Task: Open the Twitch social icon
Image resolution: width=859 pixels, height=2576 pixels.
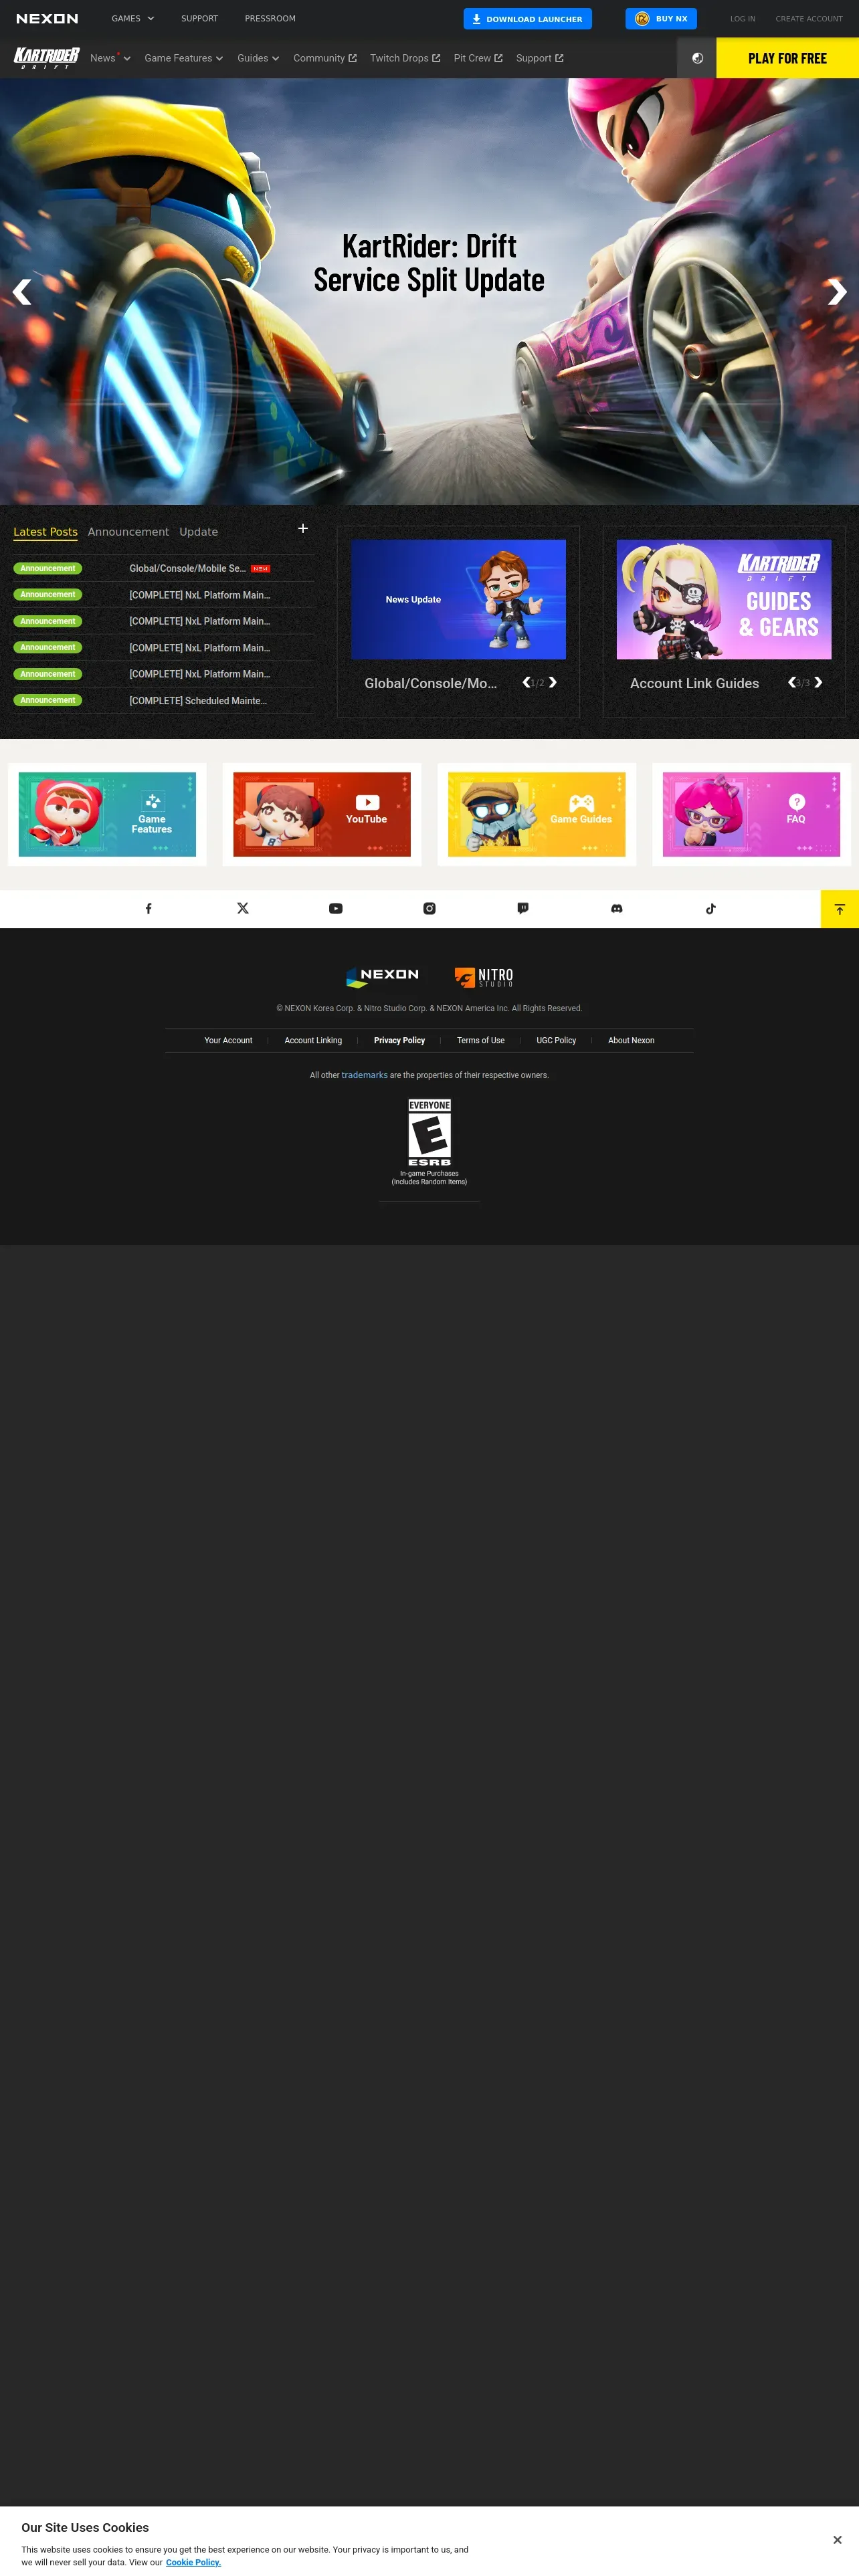Action: pos(523,908)
